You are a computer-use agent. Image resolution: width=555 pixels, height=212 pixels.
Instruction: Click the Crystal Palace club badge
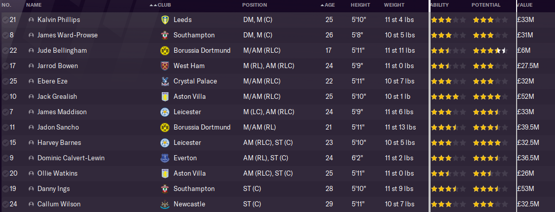pyautogui.click(x=164, y=81)
